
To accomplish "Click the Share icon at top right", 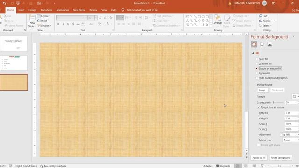I will click(x=293, y=10).
